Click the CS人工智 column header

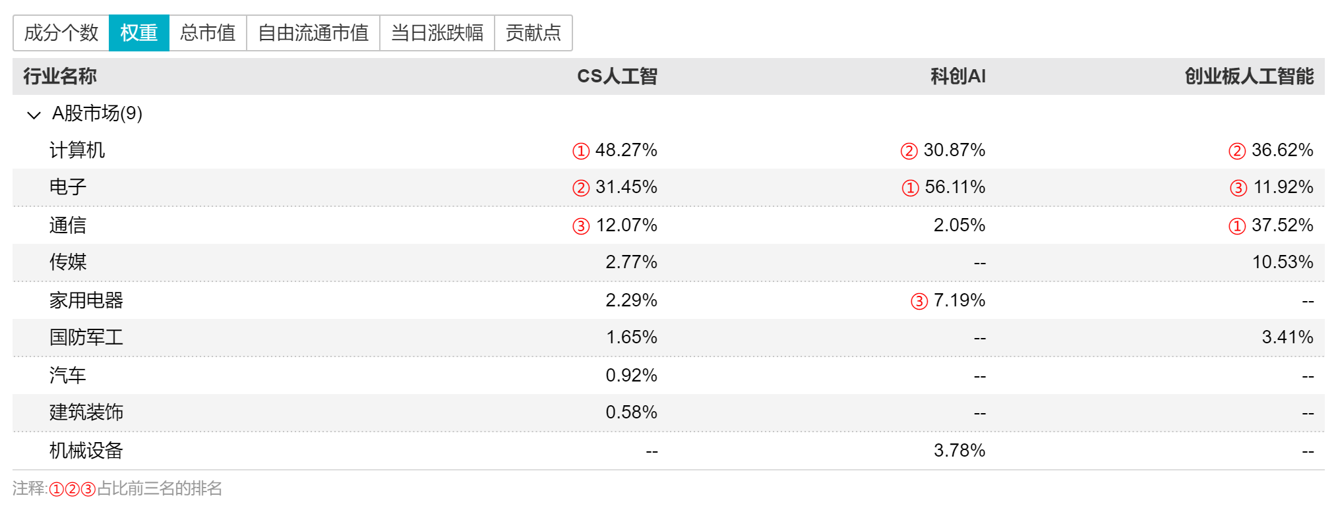(617, 76)
